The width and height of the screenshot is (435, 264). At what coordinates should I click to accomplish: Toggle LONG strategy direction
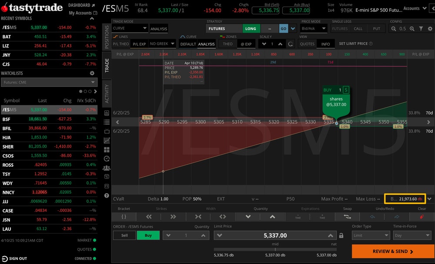(251, 29)
